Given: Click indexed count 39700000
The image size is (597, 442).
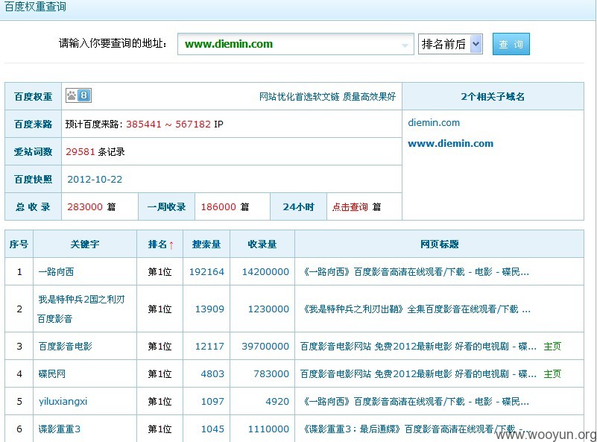Looking at the screenshot, I should pyautogui.click(x=265, y=346).
